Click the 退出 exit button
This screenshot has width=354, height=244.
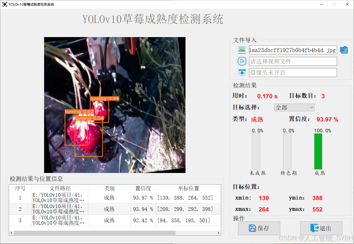pyautogui.click(x=321, y=228)
